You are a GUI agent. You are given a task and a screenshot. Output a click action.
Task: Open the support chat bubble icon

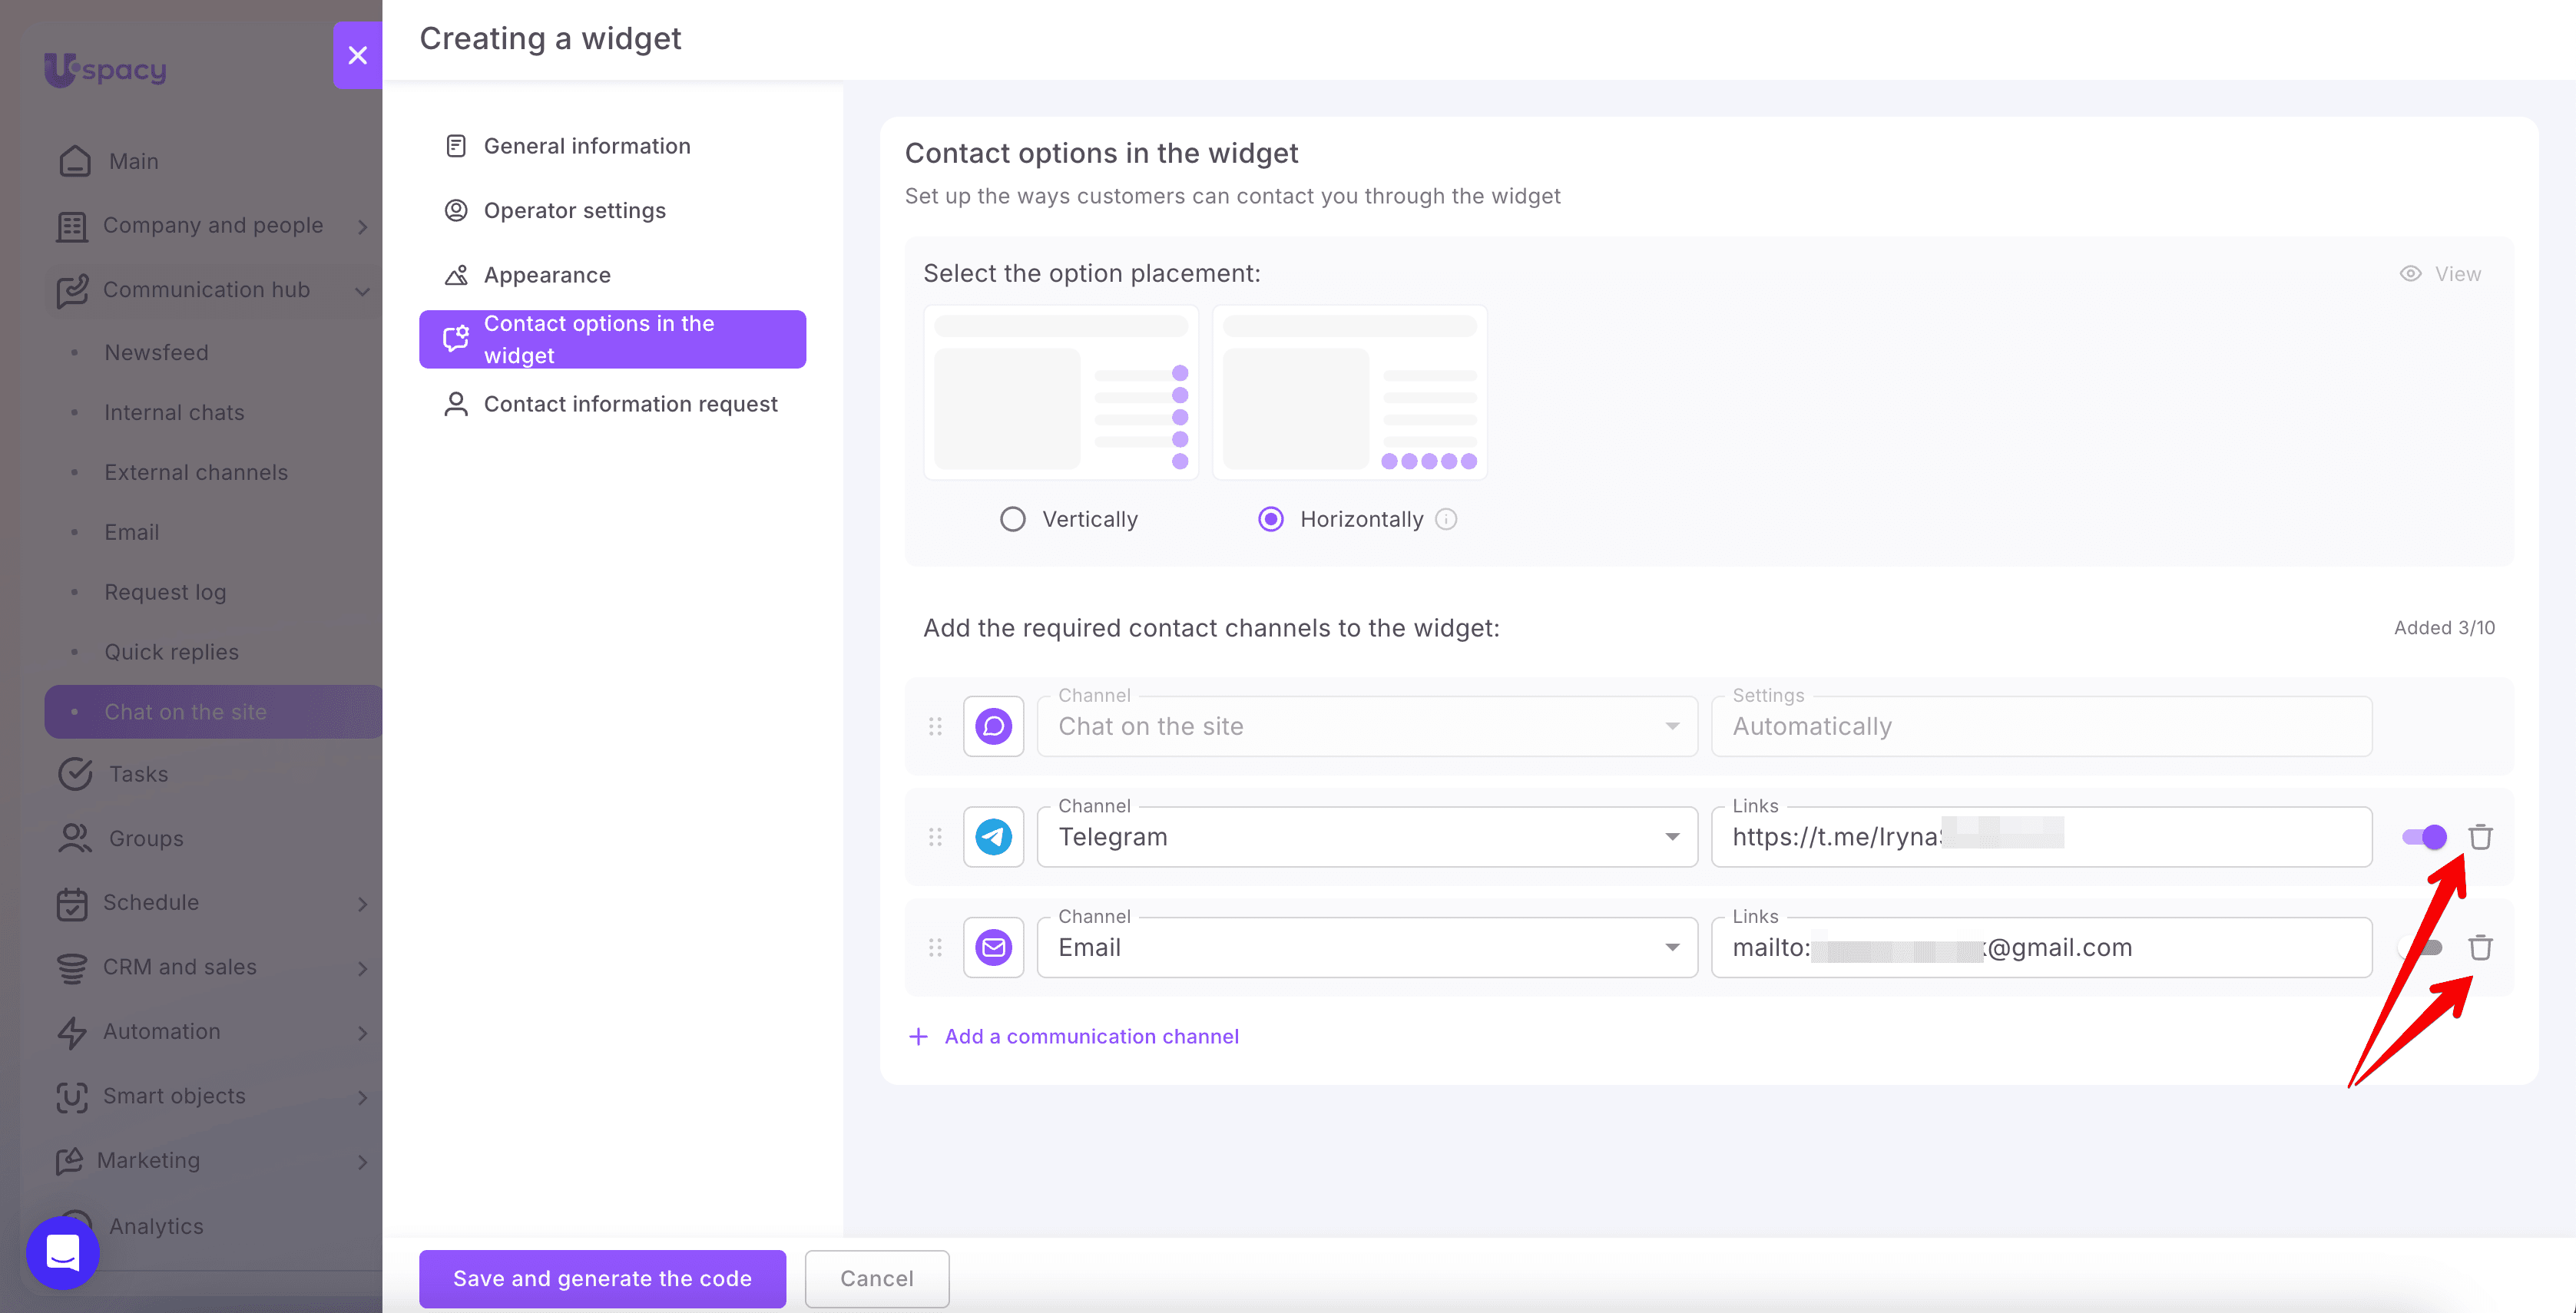point(63,1252)
